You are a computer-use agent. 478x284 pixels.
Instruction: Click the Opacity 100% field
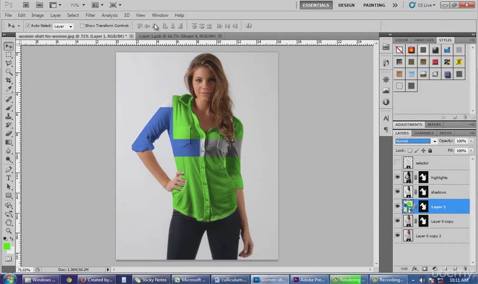pyautogui.click(x=461, y=141)
